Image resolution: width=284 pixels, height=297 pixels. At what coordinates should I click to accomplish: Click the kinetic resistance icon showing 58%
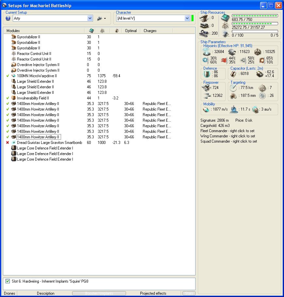point(243,60)
